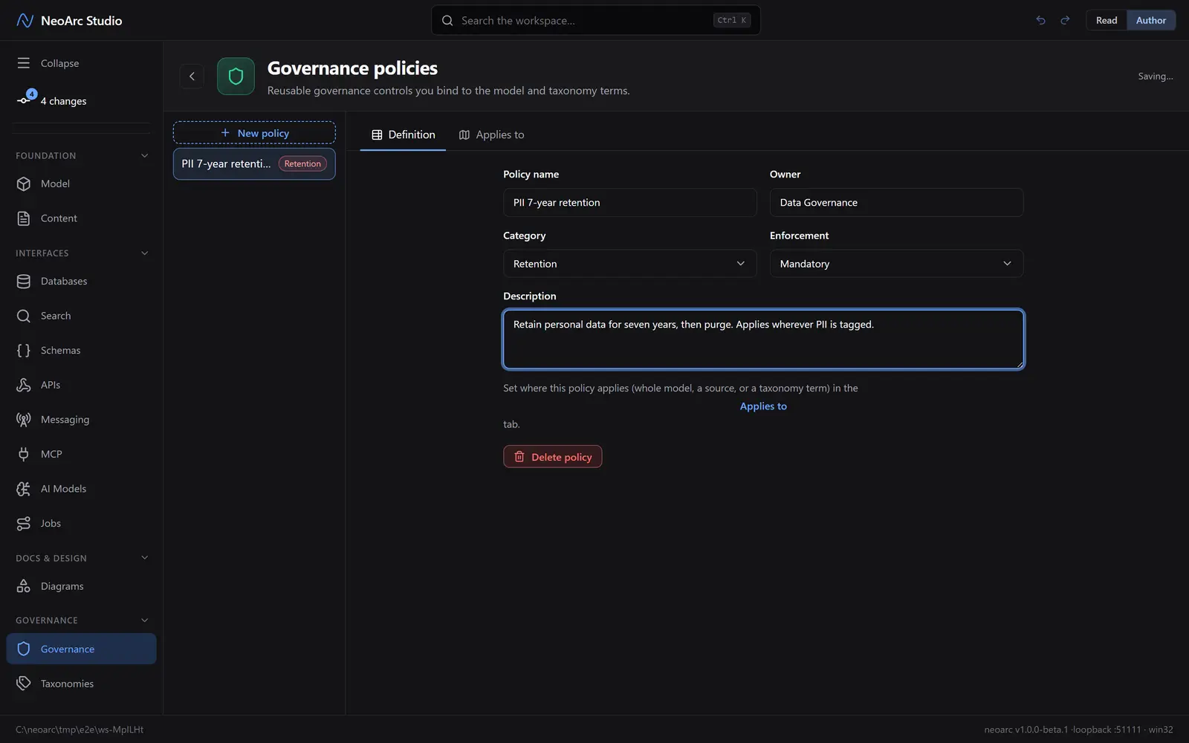1189x743 pixels.
Task: Open Governance via its shield icon in sidebar
Action: pos(24,649)
